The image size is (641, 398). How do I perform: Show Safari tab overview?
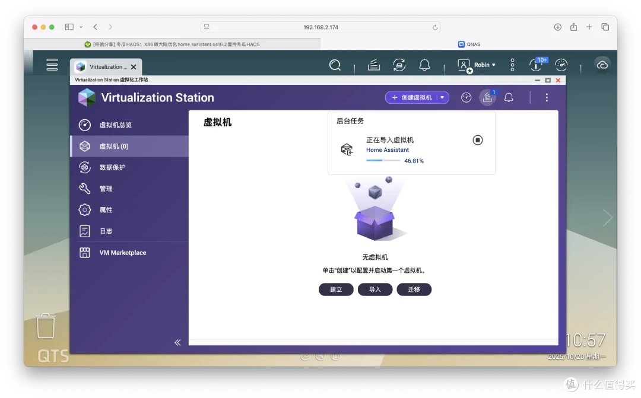coord(605,27)
